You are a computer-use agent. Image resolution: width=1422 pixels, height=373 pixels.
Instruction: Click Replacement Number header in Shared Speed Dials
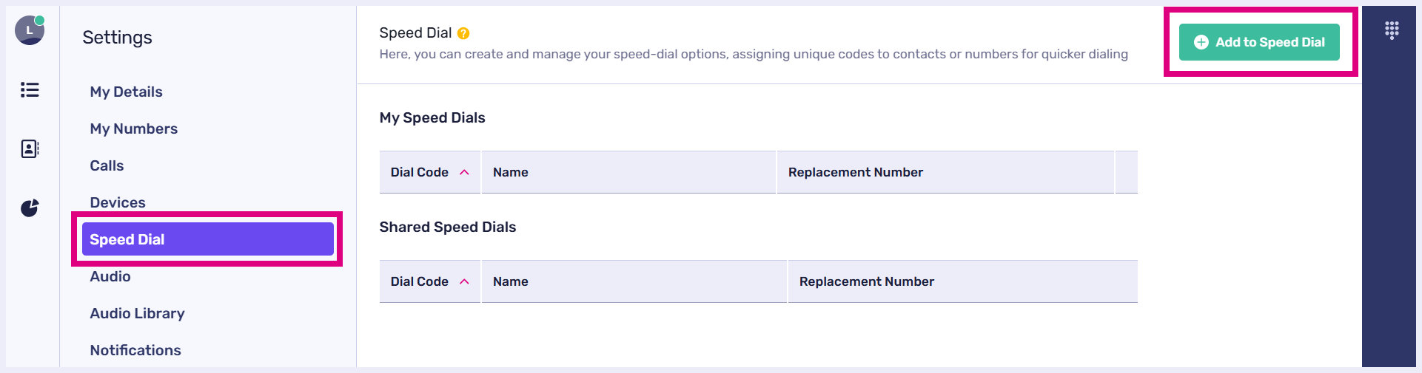(867, 281)
